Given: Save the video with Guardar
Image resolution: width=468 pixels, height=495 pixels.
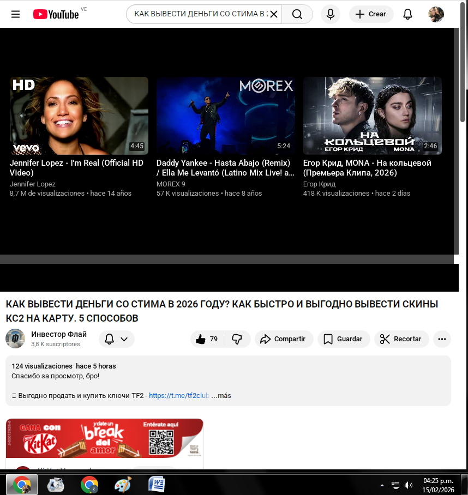Looking at the screenshot, I should pos(344,339).
